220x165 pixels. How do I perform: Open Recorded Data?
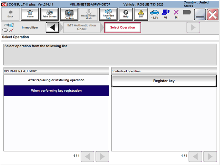108,14
